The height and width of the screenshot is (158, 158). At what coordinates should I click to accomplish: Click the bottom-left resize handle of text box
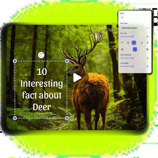15,118
